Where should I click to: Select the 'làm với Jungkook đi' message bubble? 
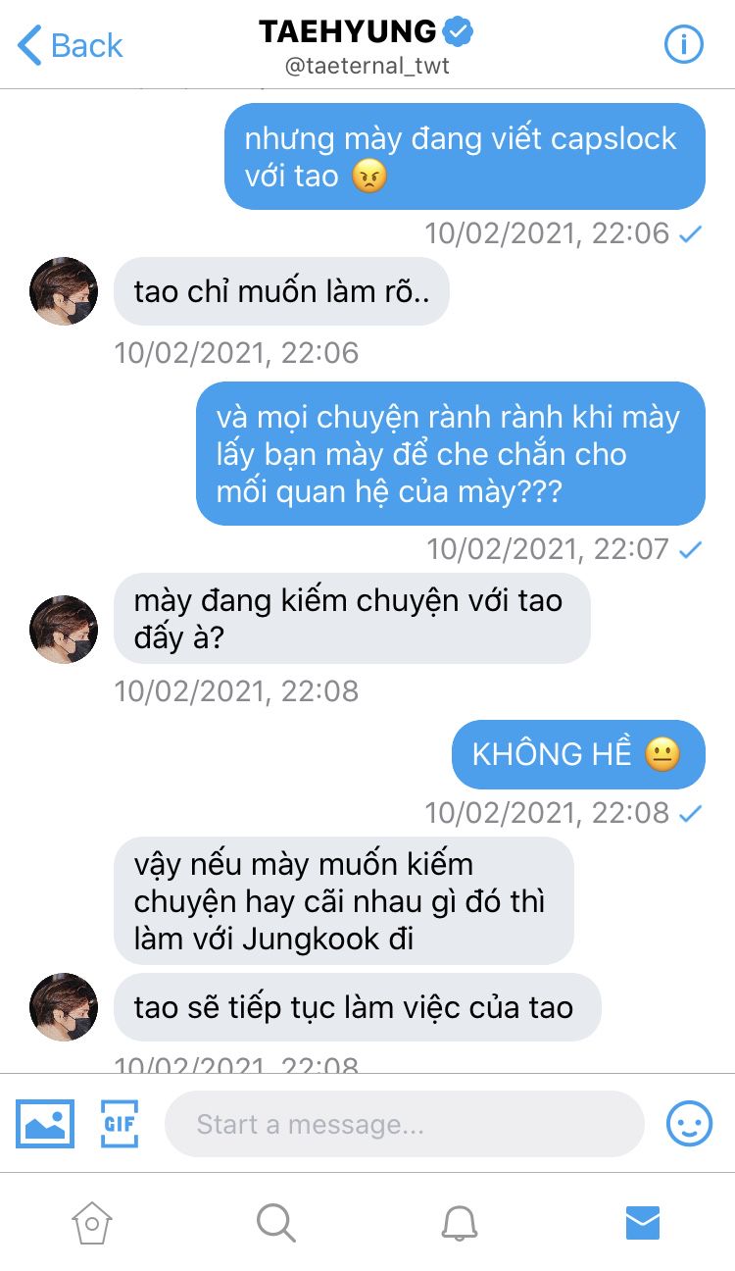pos(344,901)
